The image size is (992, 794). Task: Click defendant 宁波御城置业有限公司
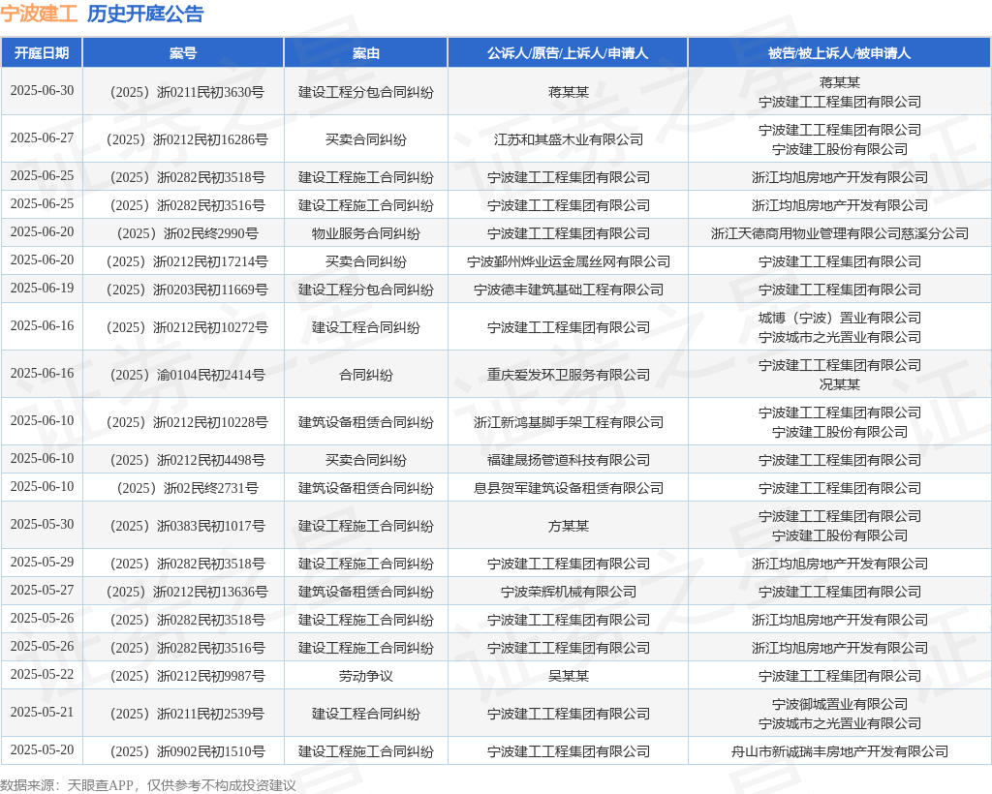tap(840, 704)
